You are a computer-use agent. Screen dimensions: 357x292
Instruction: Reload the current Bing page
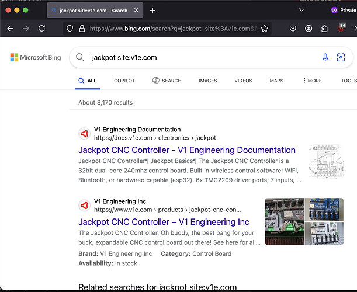pos(41,29)
